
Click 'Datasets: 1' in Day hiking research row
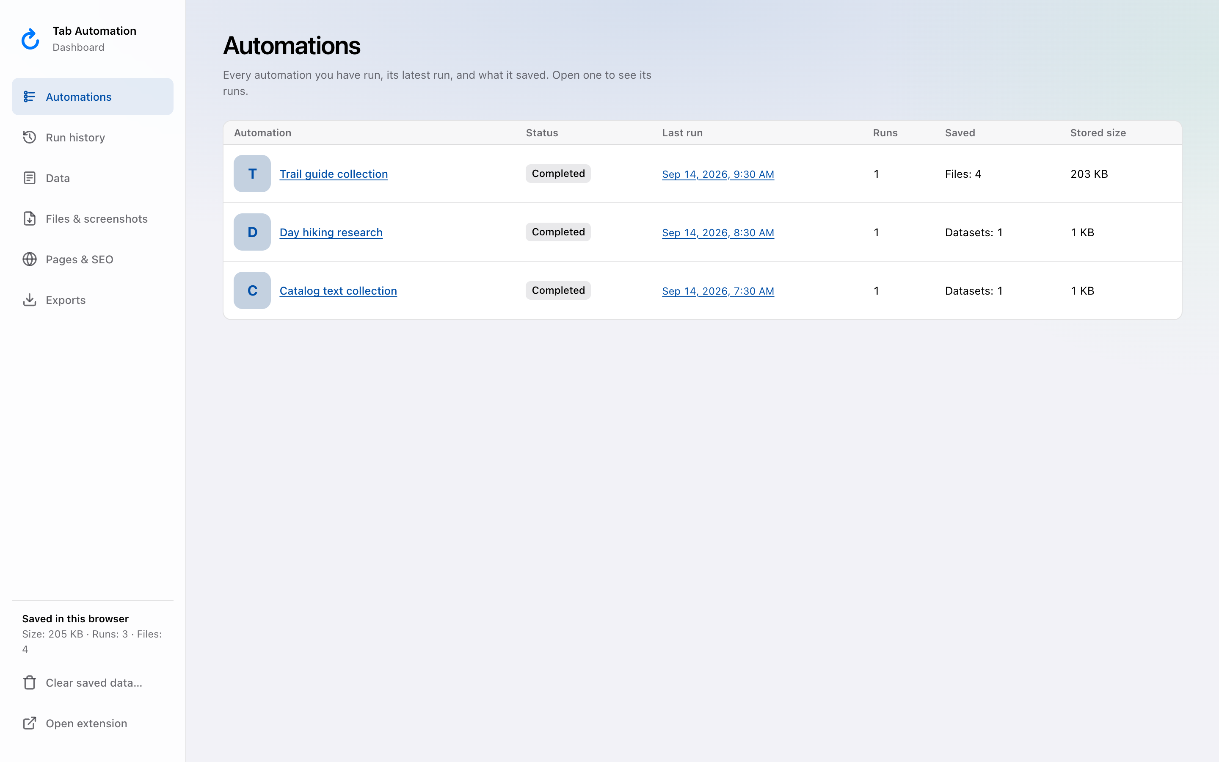coord(974,232)
